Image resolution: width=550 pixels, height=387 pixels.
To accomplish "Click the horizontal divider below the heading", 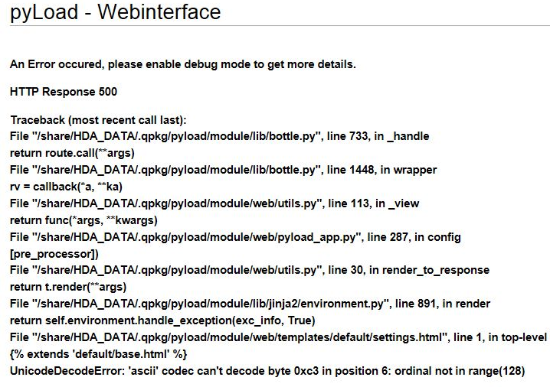I will pyautogui.click(x=275, y=26).
